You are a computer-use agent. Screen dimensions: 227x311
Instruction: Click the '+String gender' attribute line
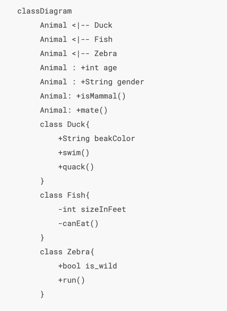(112, 82)
